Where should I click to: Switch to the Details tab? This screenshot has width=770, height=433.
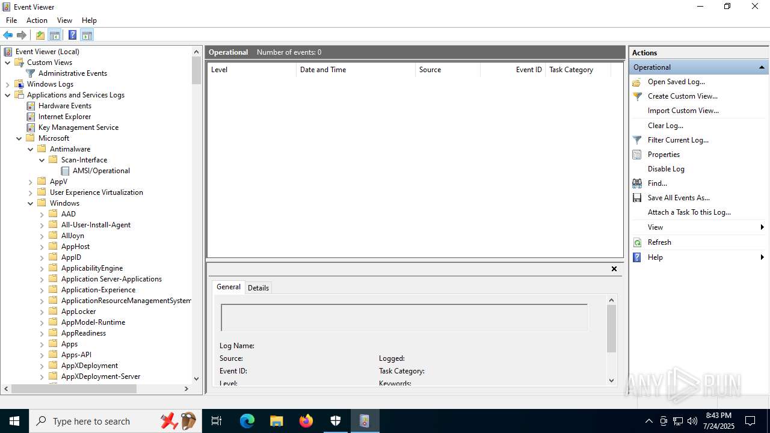point(258,288)
